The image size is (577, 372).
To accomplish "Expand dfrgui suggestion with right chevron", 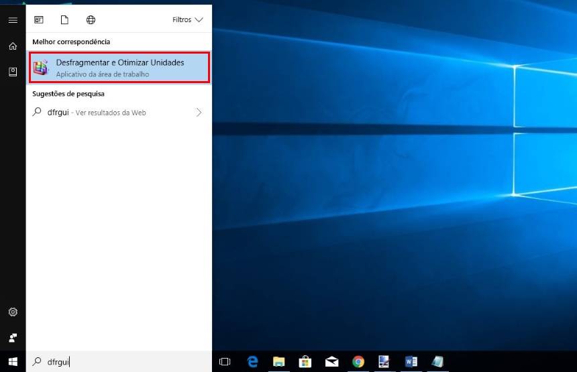I will (x=199, y=113).
